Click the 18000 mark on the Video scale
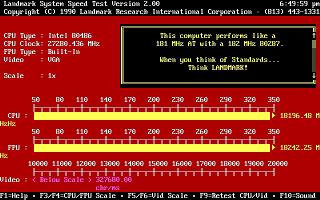The image size is (320, 200). point(230,163)
